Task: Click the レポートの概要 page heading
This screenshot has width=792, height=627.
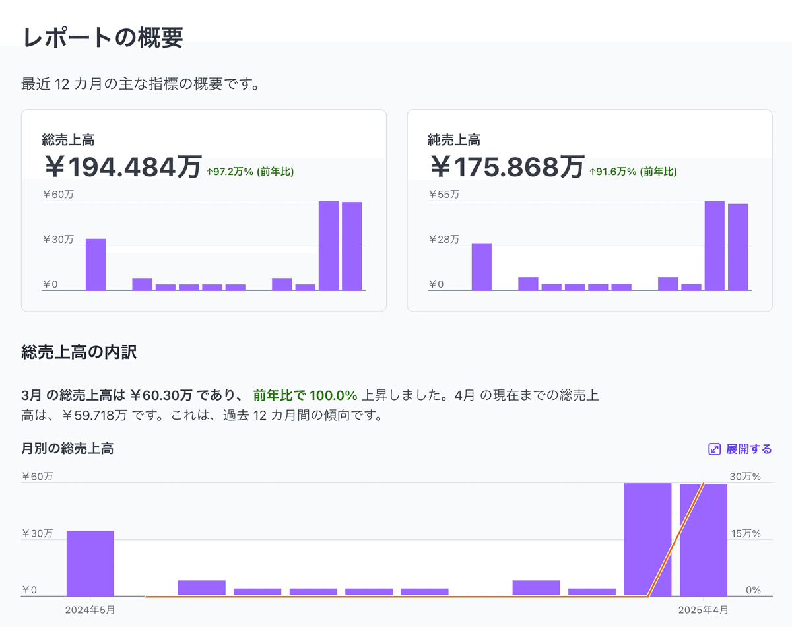Action: tap(102, 38)
